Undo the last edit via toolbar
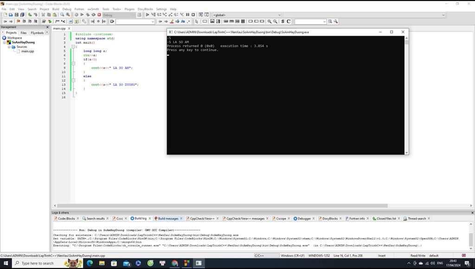475x269 pixels. click(30, 14)
